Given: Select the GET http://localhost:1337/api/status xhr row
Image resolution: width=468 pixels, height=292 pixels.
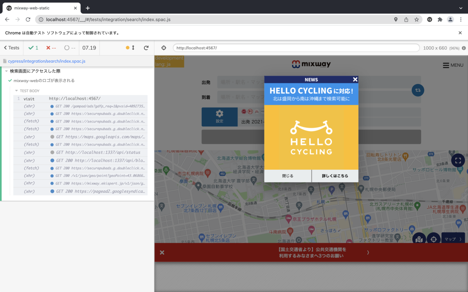Looking at the screenshot, I should coord(80,153).
